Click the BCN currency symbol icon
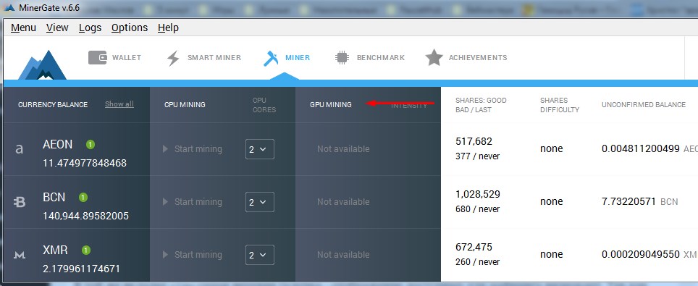Viewport: 698px width, 286px height. coord(19,202)
